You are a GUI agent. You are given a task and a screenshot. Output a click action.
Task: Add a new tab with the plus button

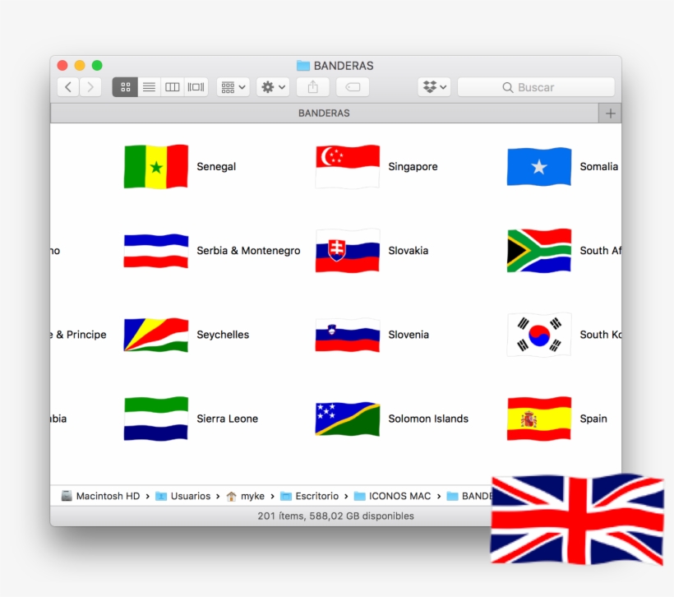click(x=611, y=113)
